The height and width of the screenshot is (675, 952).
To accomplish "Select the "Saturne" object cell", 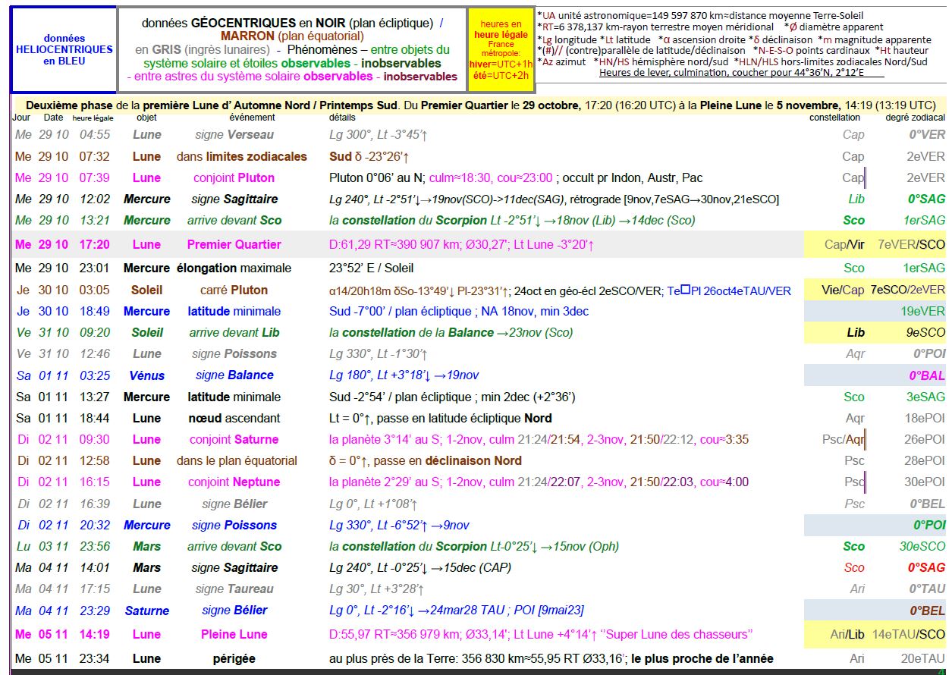I will 146,611.
